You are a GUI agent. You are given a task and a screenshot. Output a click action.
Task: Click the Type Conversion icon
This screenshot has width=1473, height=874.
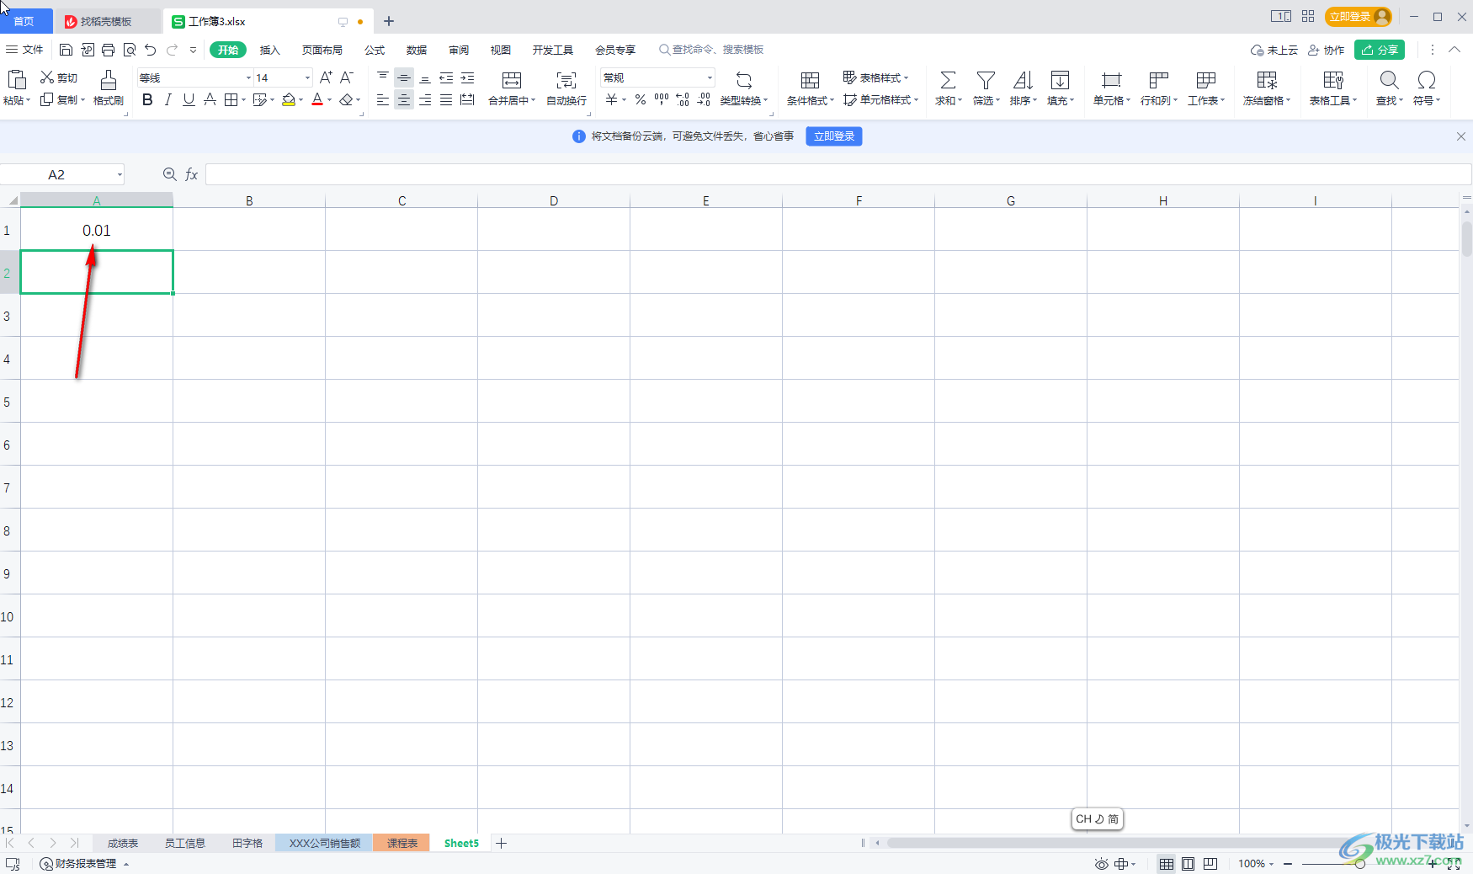click(x=744, y=80)
